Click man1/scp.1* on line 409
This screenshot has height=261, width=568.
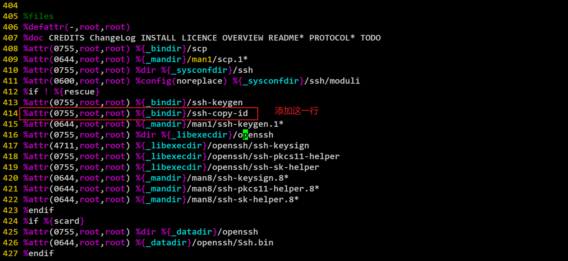(220, 60)
